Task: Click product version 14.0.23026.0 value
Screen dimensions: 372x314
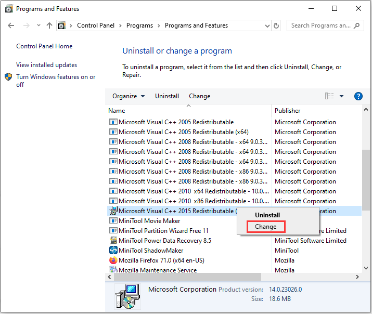Action: coord(286,290)
